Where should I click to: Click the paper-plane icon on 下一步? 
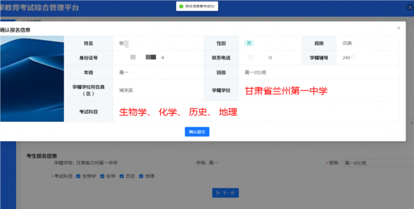(218, 192)
